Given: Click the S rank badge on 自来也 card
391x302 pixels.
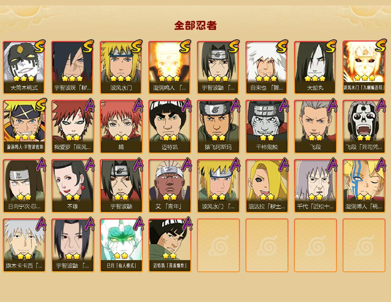Looking at the screenshot, I should (282, 46).
